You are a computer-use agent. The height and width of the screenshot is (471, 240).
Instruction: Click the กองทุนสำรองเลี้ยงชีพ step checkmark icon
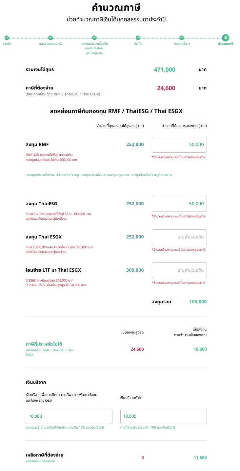pos(94,38)
